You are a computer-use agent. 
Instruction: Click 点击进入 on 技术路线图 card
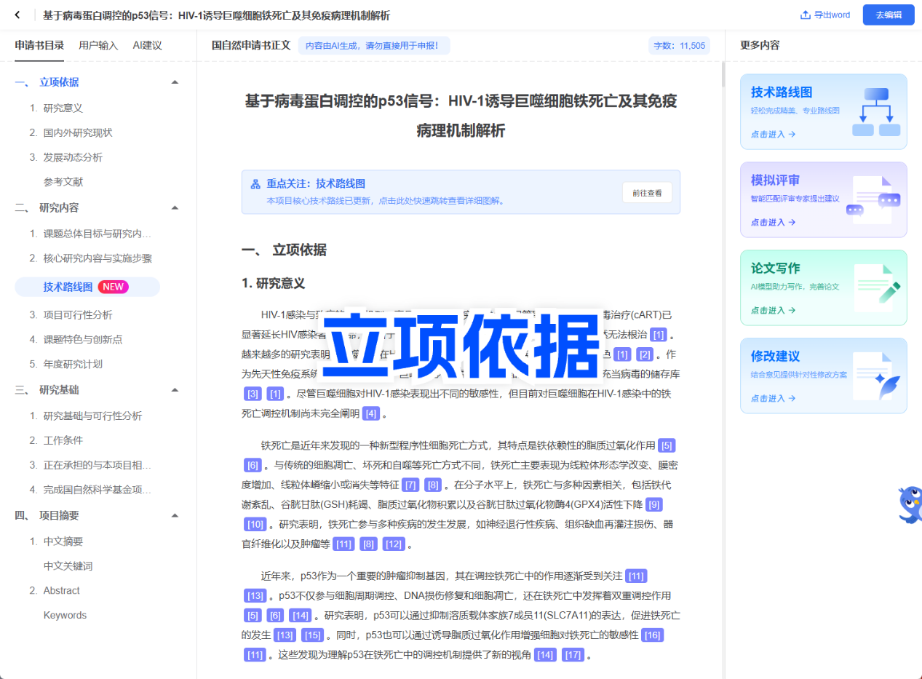(x=773, y=134)
